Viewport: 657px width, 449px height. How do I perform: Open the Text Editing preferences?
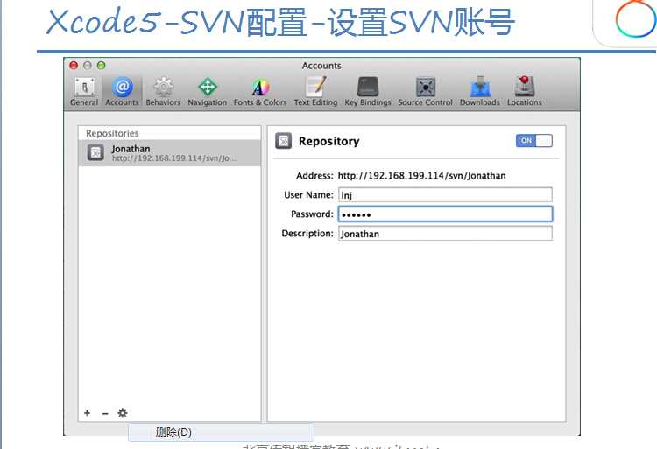(x=315, y=91)
